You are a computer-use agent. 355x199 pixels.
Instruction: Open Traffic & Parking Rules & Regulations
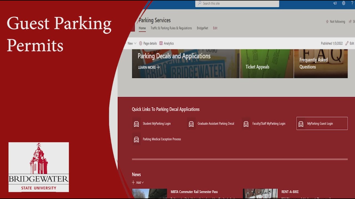[x=171, y=28]
